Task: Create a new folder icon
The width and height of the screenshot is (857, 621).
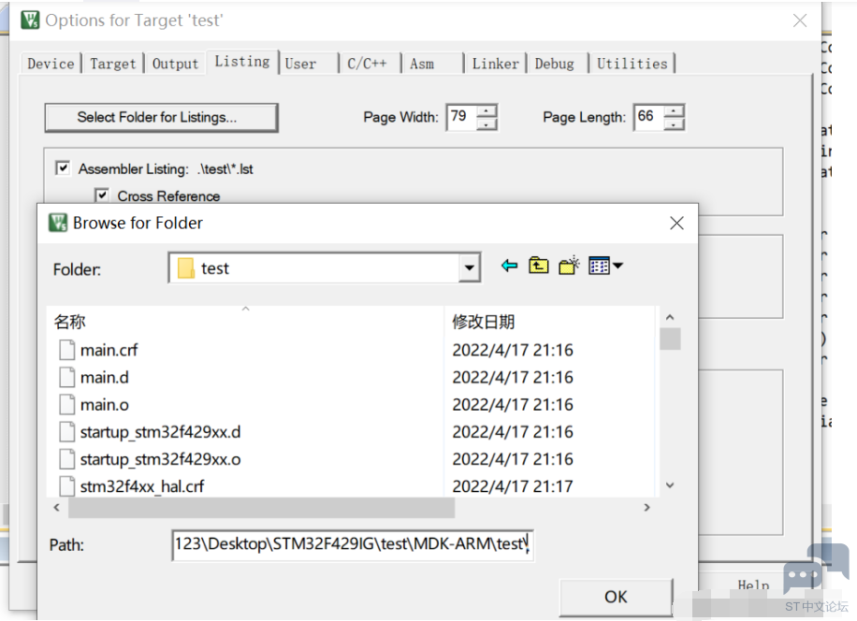Action: point(569,266)
